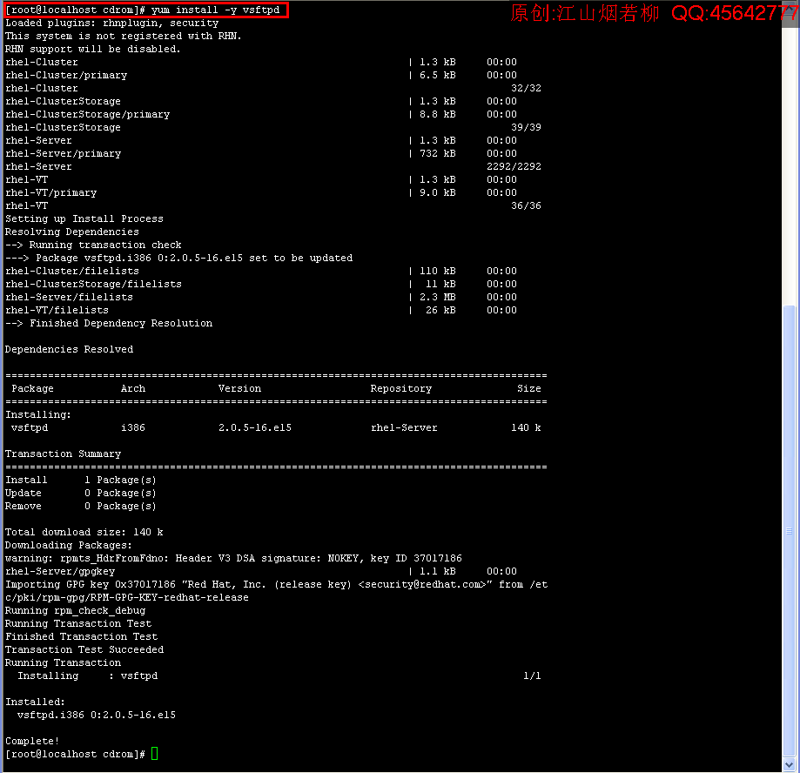This screenshot has width=800, height=773.
Task: Click the 'rhel-VT/primary' entry
Action: pos(51,193)
